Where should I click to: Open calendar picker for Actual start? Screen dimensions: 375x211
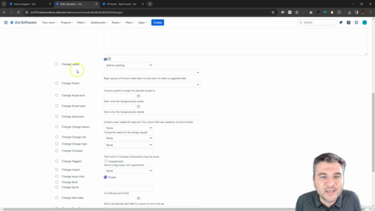(138, 107)
